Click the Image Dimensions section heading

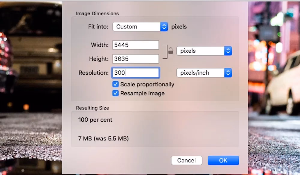tap(97, 13)
